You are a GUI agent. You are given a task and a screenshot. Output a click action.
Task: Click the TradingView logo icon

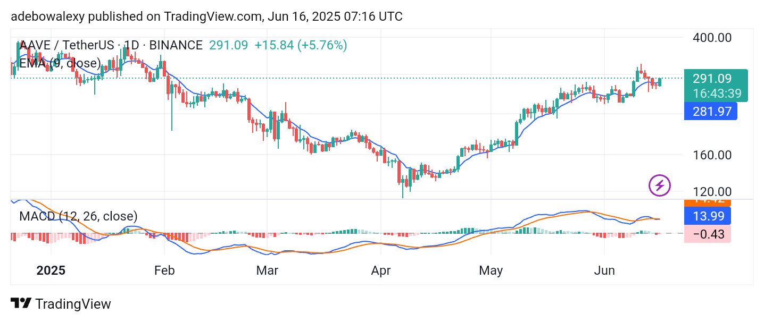[20, 303]
